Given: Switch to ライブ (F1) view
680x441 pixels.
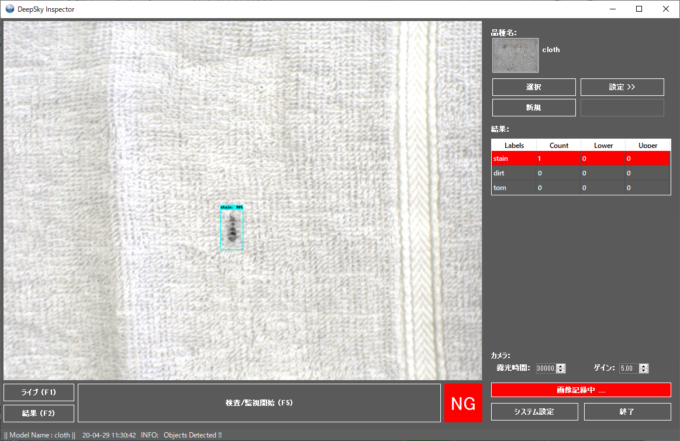Looking at the screenshot, I should (x=39, y=392).
